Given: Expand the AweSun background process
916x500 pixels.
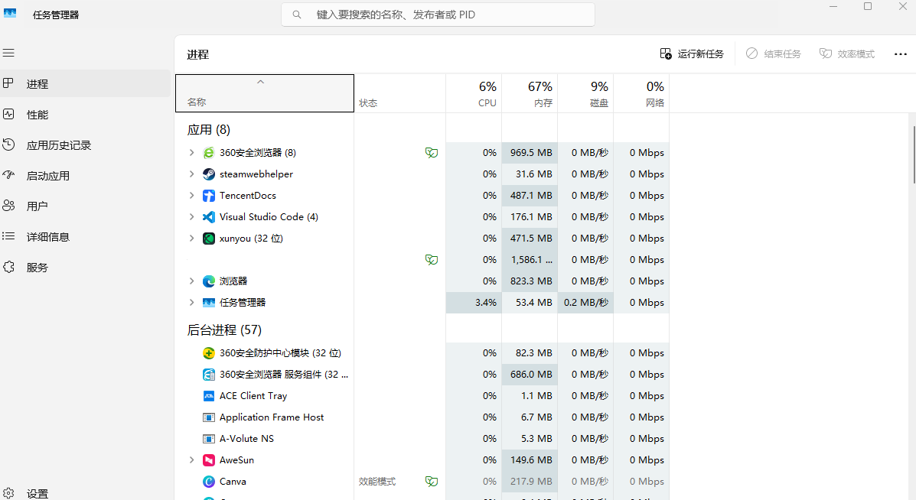Looking at the screenshot, I should click(191, 460).
